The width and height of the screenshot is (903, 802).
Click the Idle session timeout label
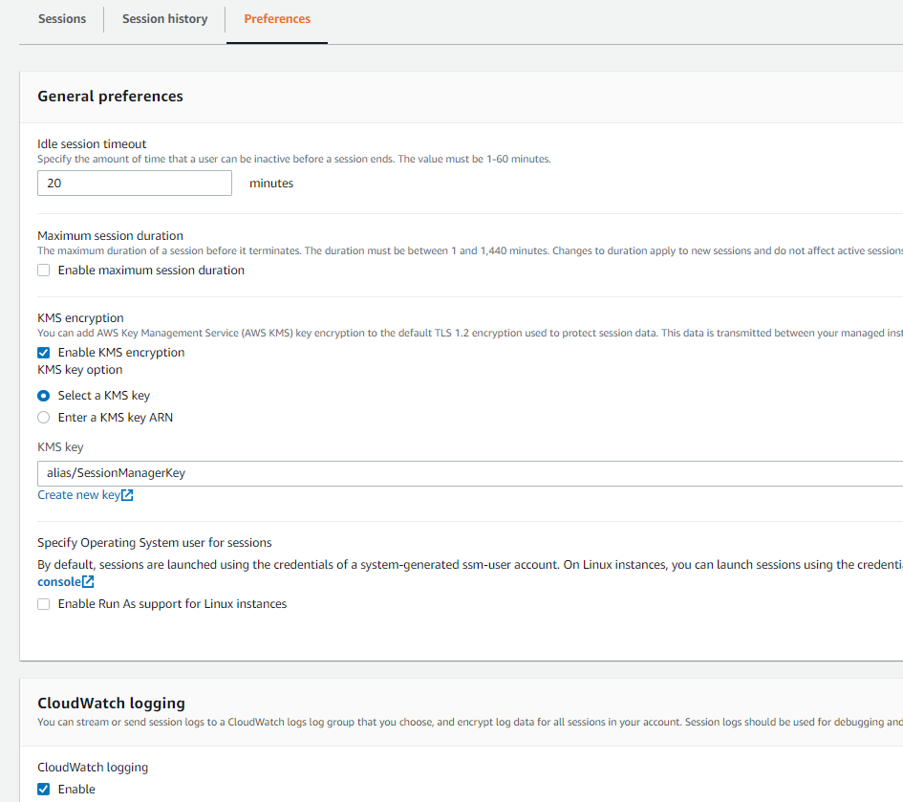[x=92, y=144]
